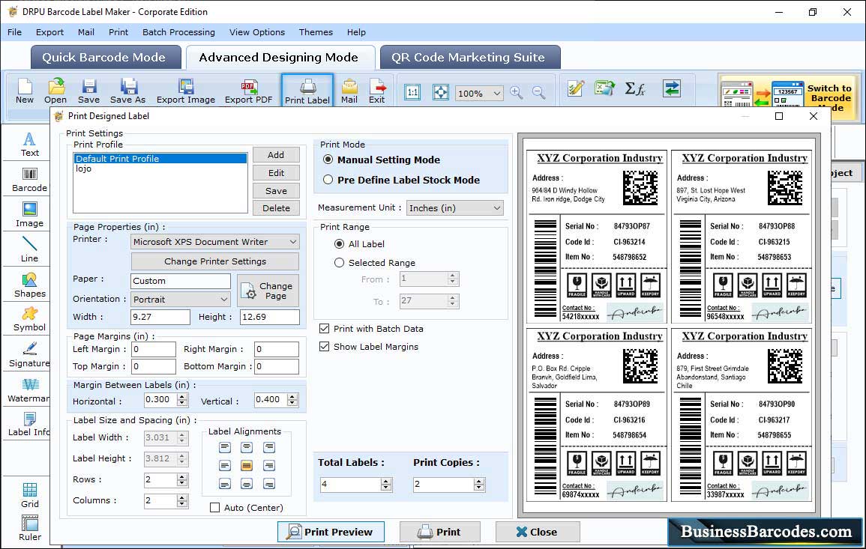Screen dimensions: 866x549
Task: Click the Export PDF icon
Action: pos(248,91)
